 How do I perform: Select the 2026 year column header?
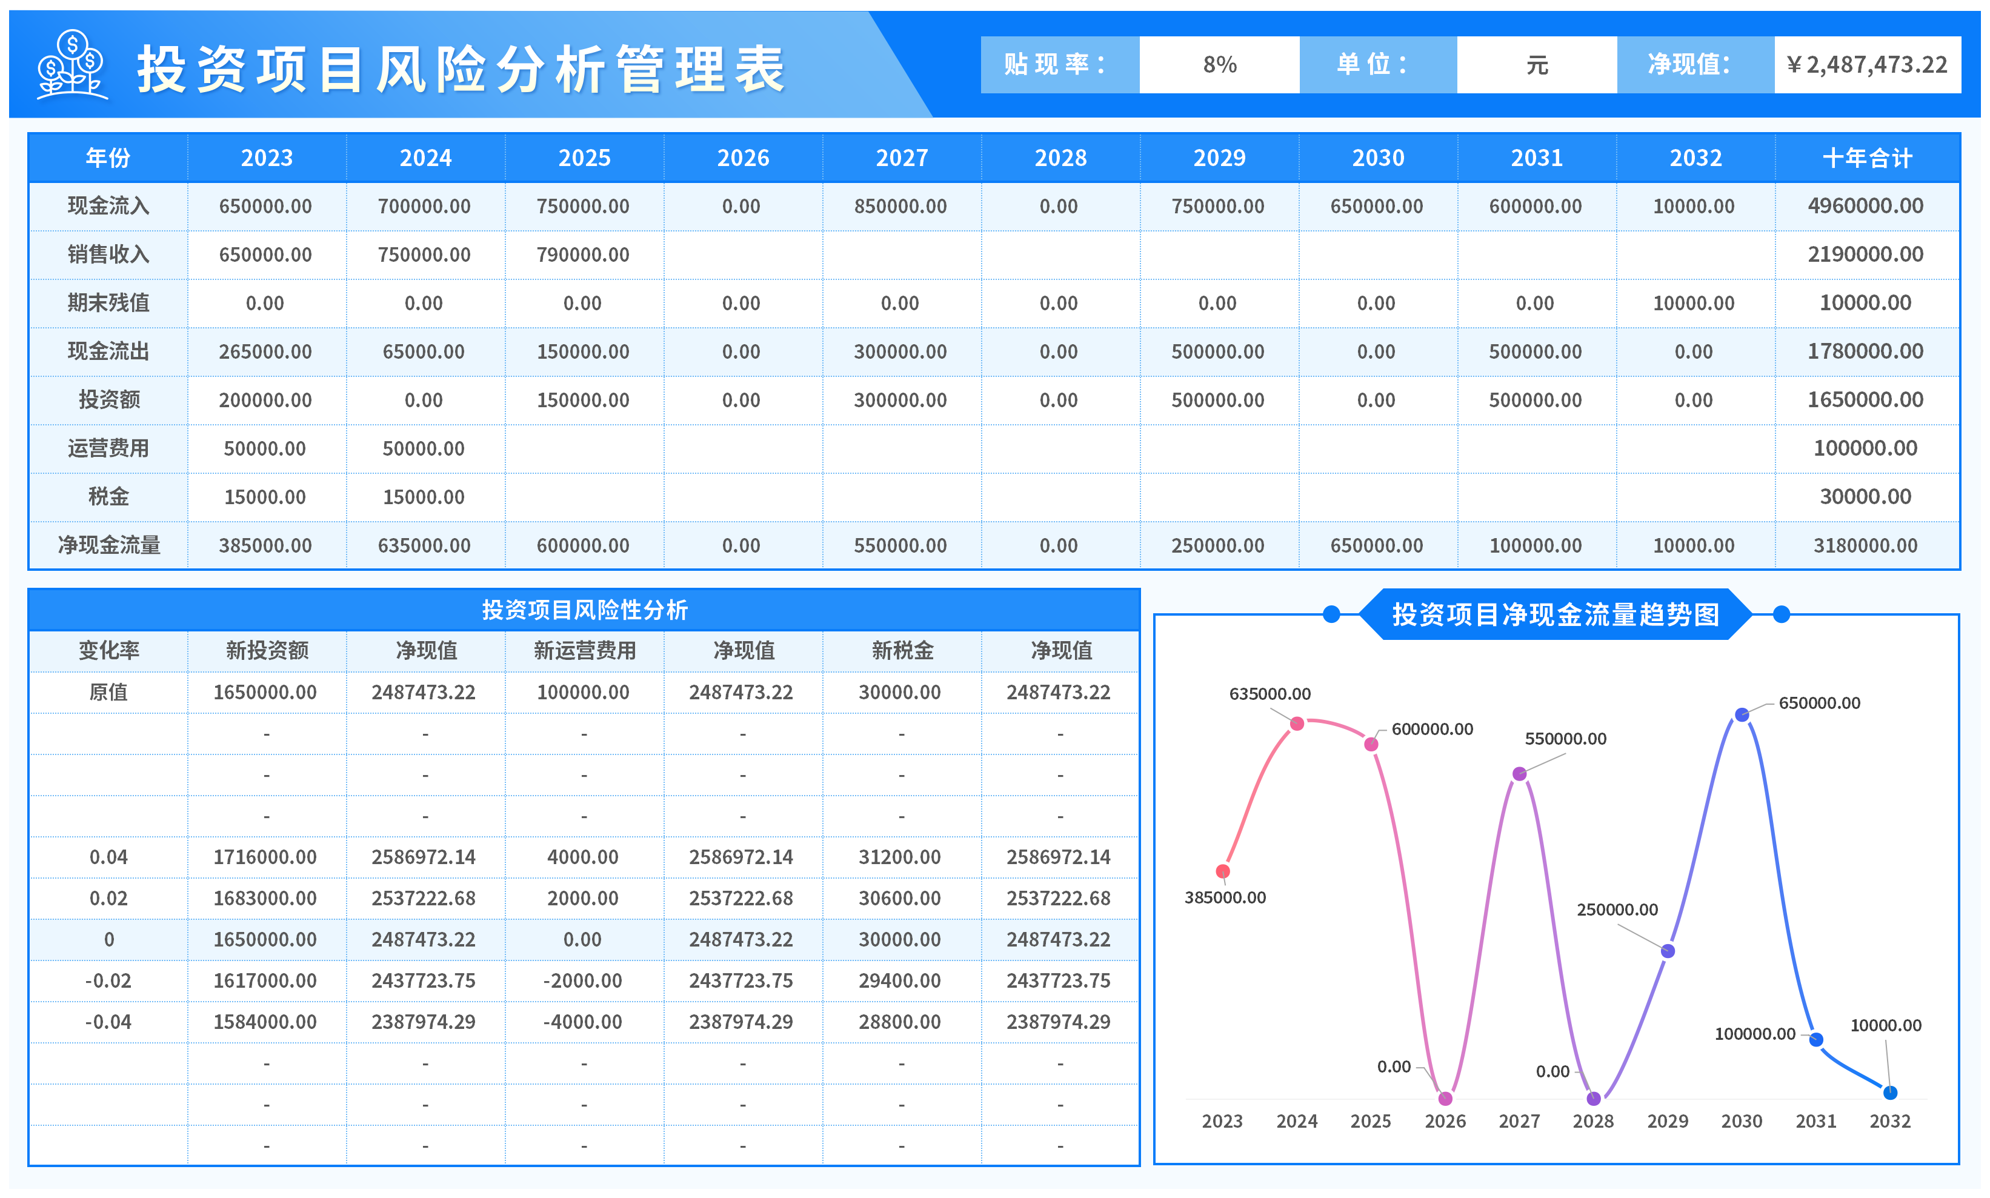tap(743, 158)
